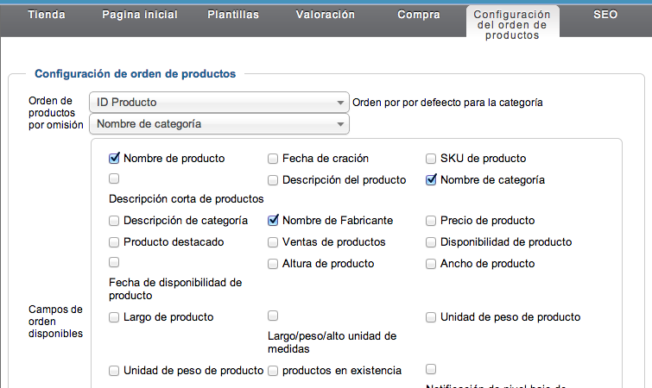The height and width of the screenshot is (388, 652).
Task: Tick Descripción del producto checkbox
Action: (x=273, y=180)
